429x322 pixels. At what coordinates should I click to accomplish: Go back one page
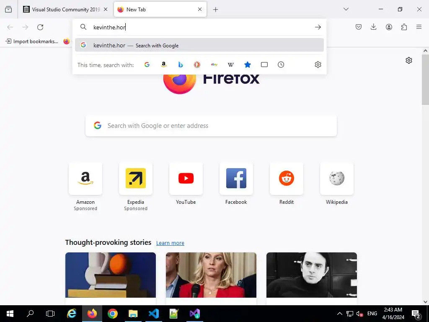click(10, 27)
